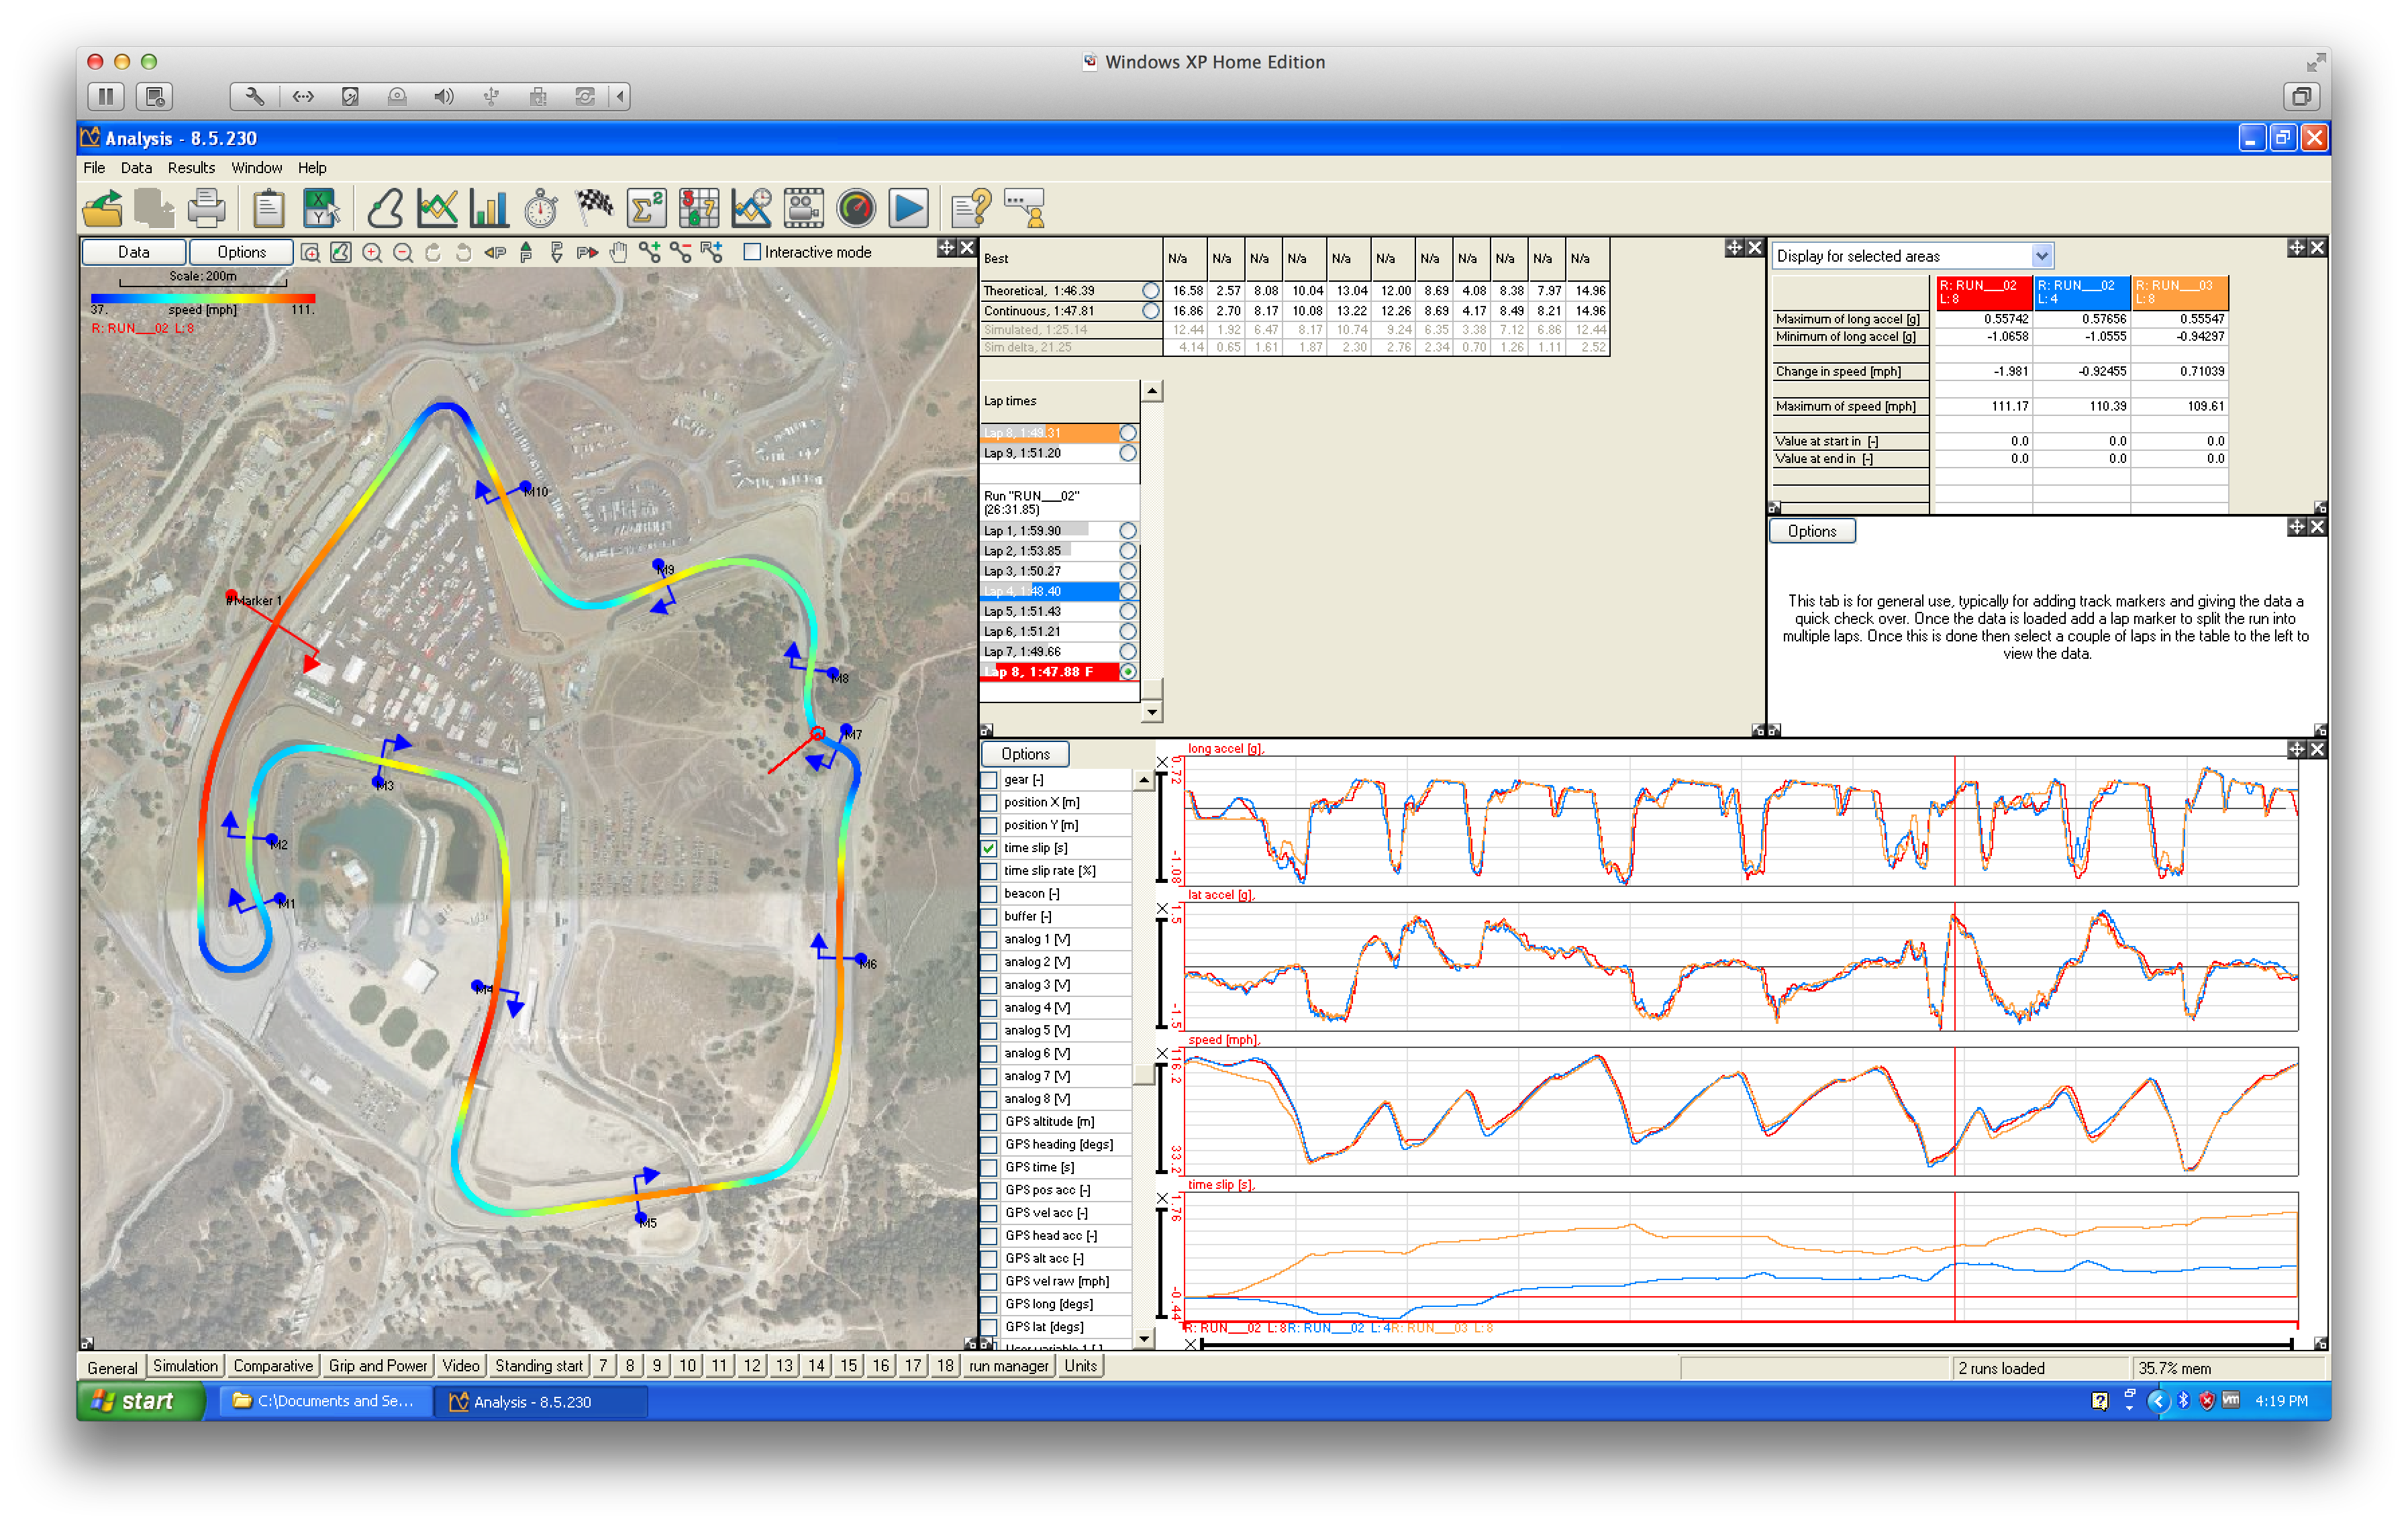Click the print icon in toolbar
The height and width of the screenshot is (1527, 2408).
207,209
